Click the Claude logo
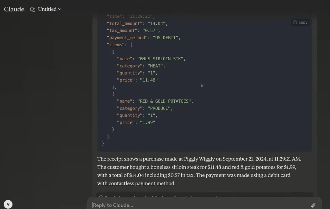330x209 pixels. coord(14,9)
